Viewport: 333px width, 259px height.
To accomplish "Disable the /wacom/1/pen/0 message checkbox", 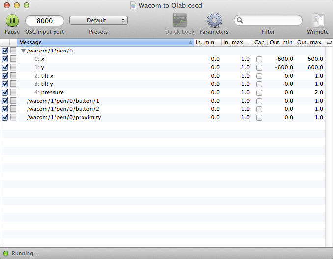I will pyautogui.click(x=5, y=51).
